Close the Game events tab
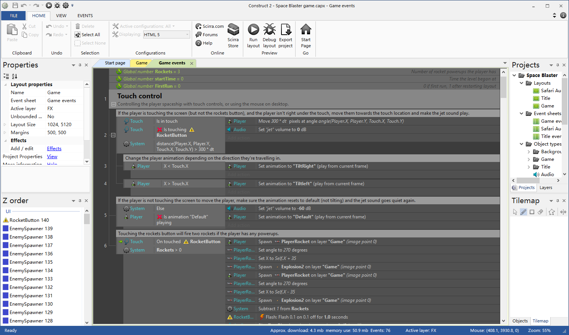Image resolution: width=569 pixels, height=335 pixels. (192, 63)
